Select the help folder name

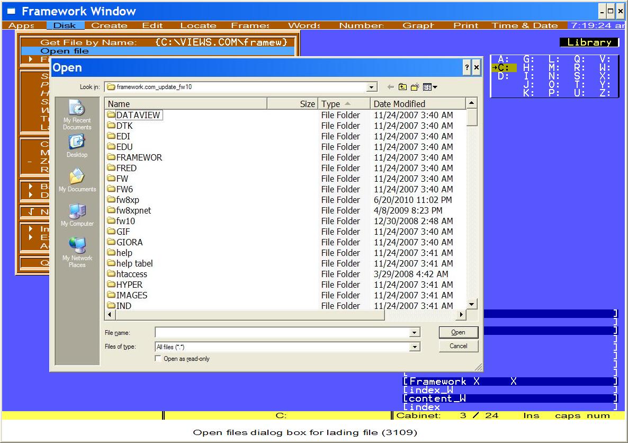click(x=124, y=253)
